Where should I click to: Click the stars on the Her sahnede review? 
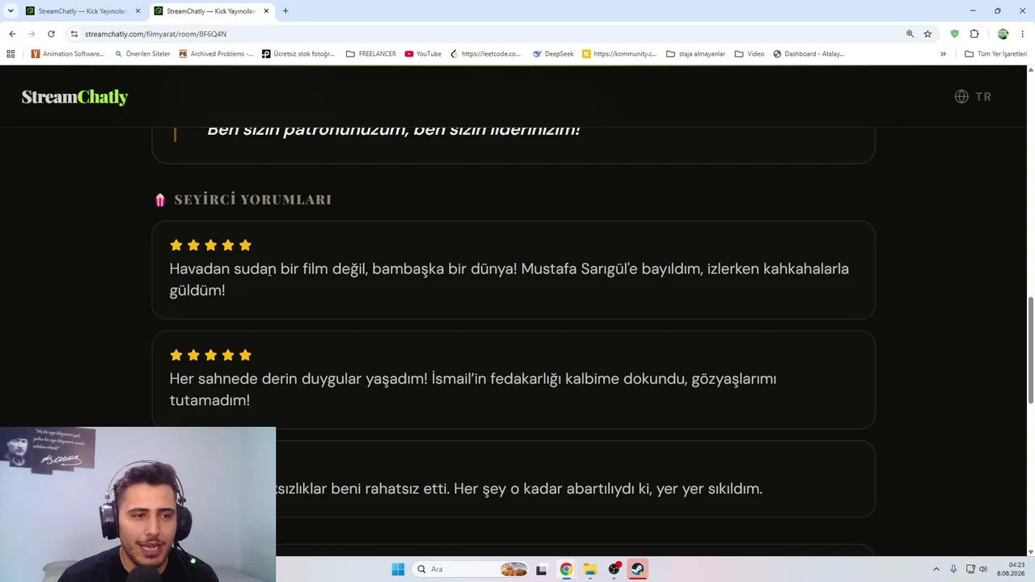click(211, 355)
